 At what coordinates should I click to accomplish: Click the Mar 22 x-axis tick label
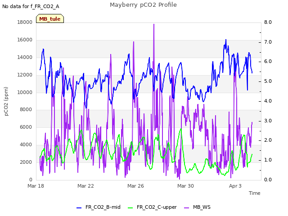[x=85, y=186]
